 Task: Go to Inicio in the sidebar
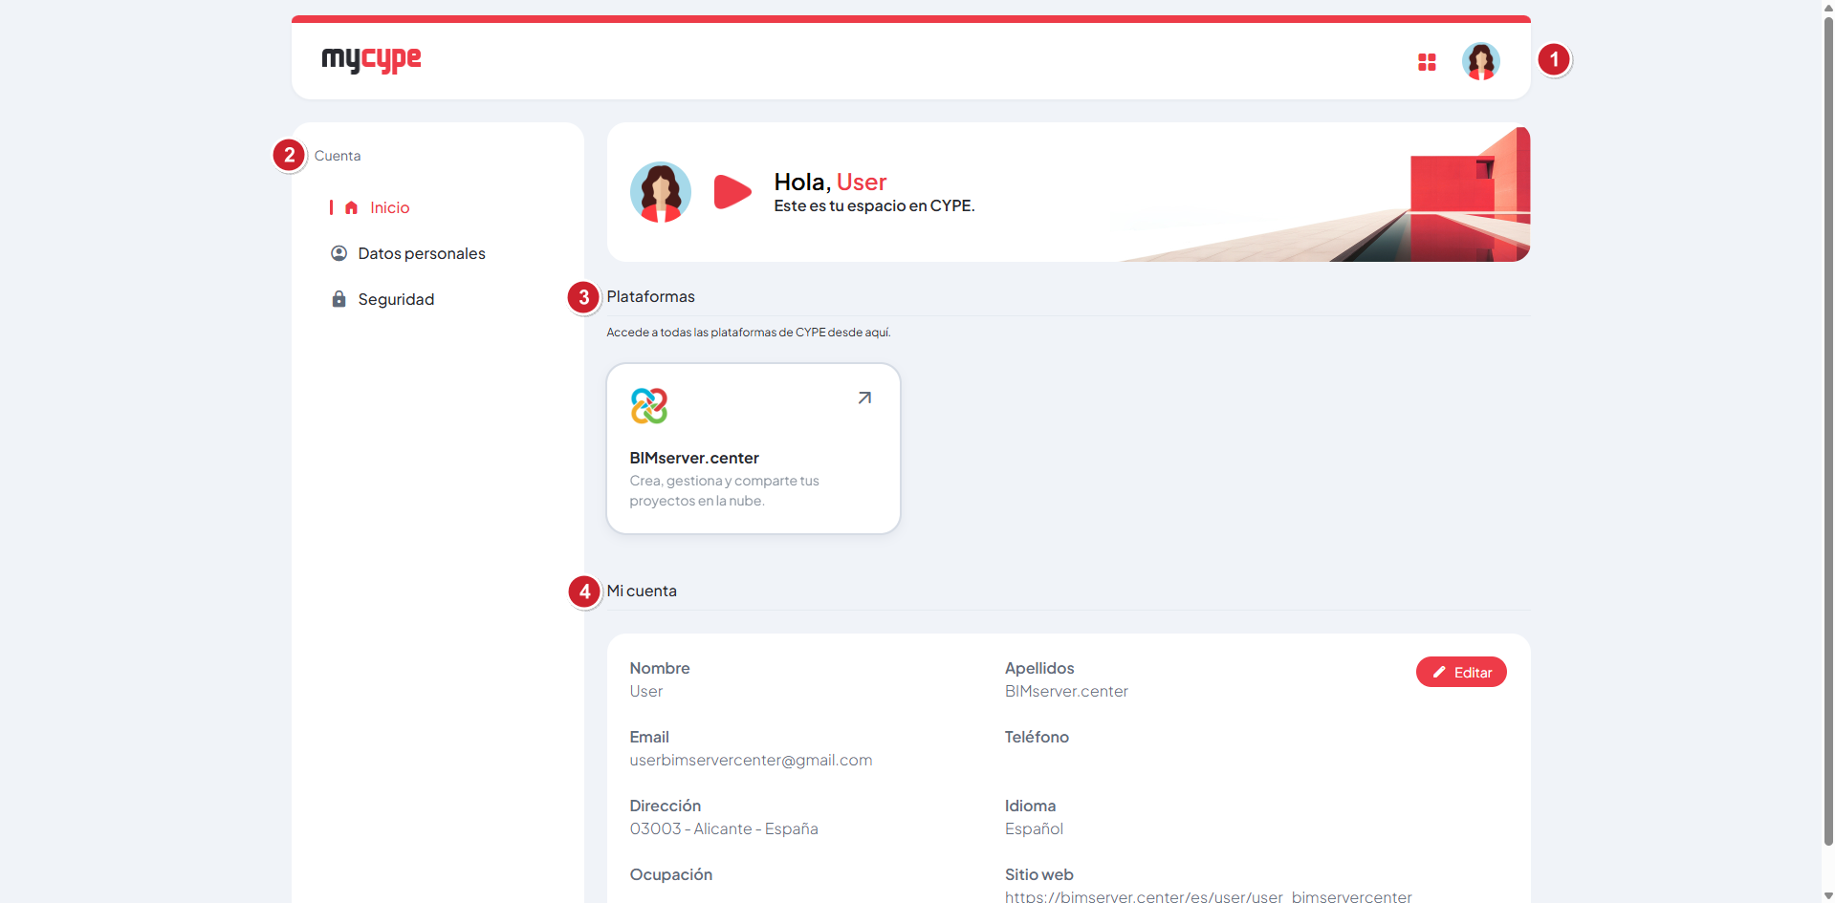[389, 207]
